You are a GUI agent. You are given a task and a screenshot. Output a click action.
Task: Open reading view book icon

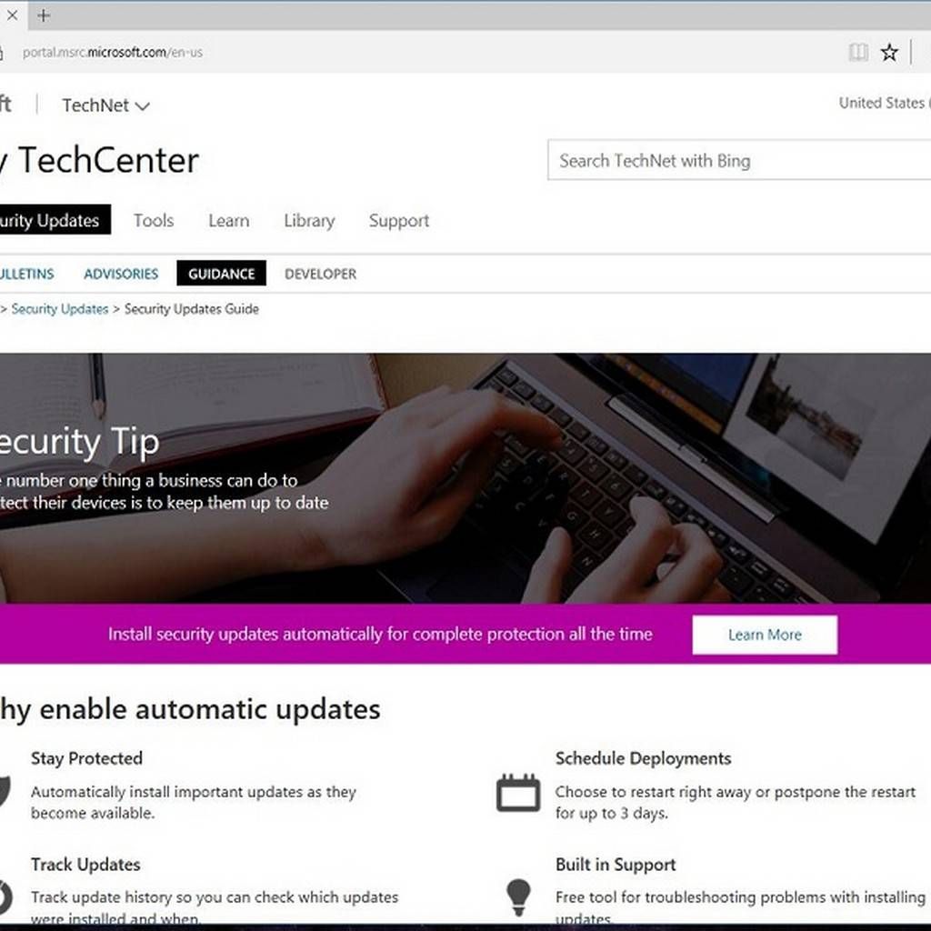click(x=858, y=52)
